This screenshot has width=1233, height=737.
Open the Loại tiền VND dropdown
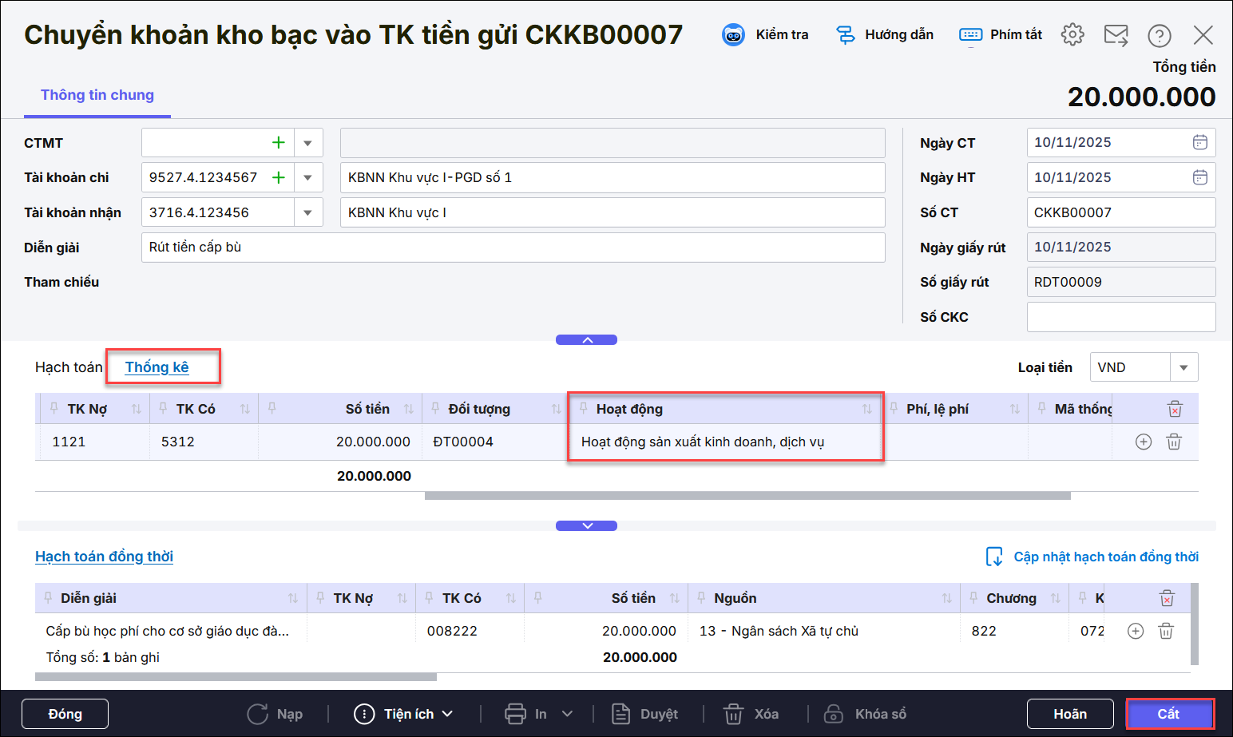(x=1183, y=367)
